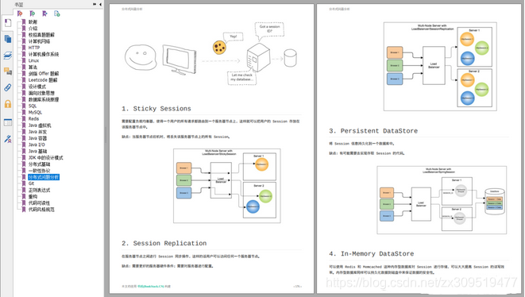Open the Leetcode 题解 bookmark
The height and width of the screenshot is (297, 525).
pos(43,80)
